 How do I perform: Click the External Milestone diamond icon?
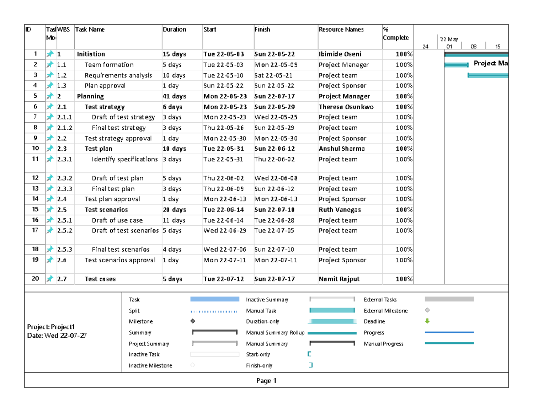coord(428,311)
